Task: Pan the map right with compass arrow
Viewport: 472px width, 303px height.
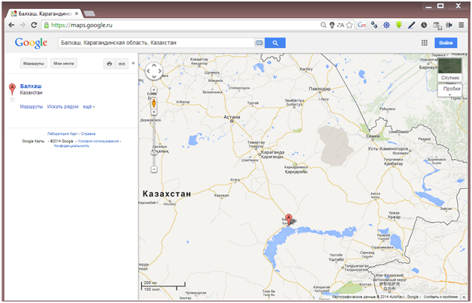Action: (160, 71)
